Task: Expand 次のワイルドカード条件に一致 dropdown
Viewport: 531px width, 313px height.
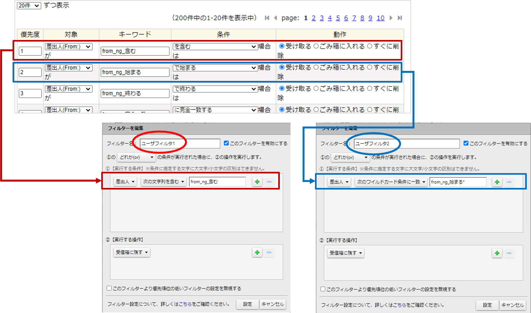Action: pyautogui.click(x=391, y=182)
